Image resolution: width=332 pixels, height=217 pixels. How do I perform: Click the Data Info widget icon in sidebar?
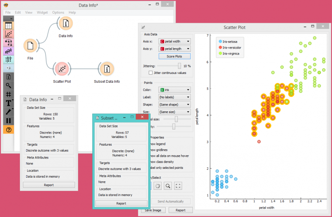8,77
